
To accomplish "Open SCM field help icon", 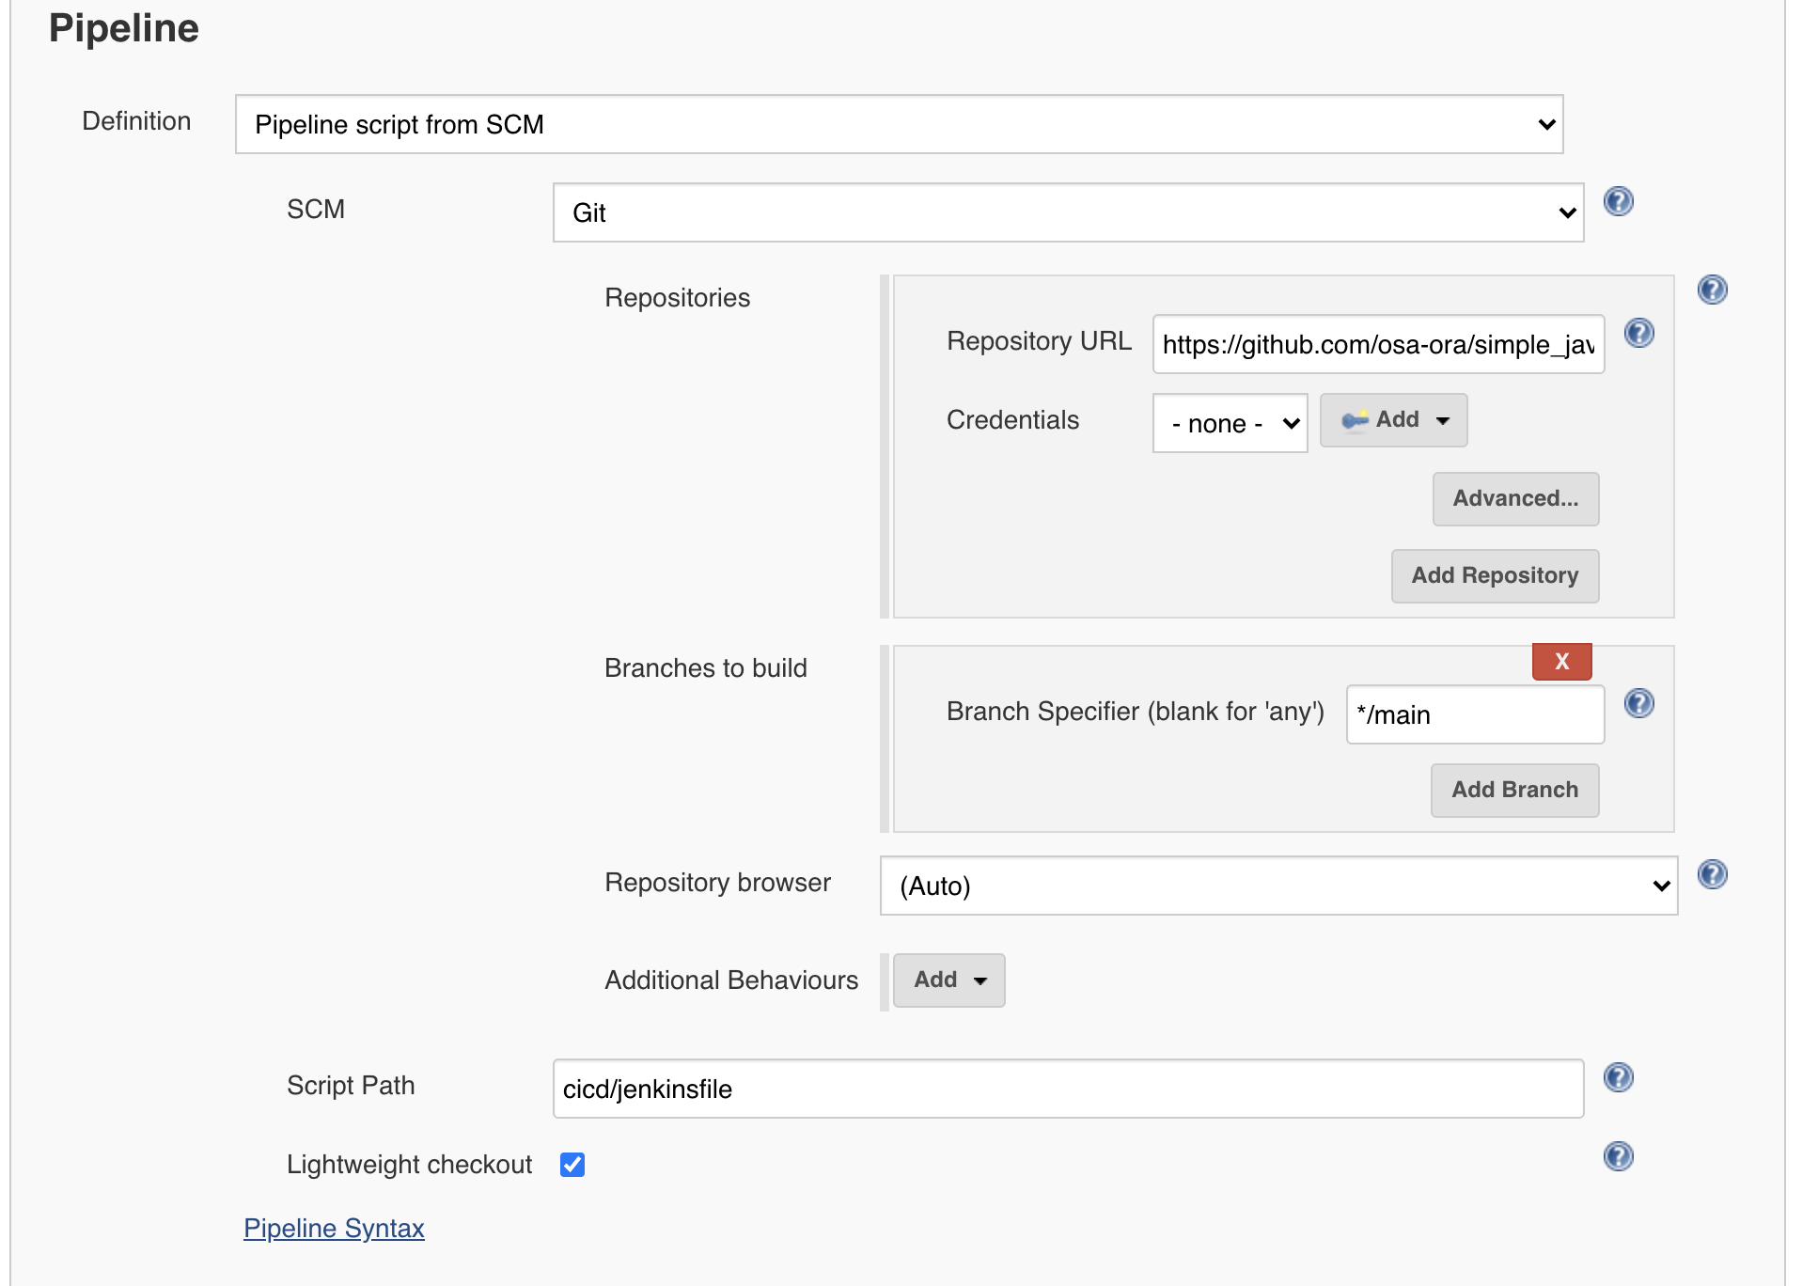I will coord(1619,200).
